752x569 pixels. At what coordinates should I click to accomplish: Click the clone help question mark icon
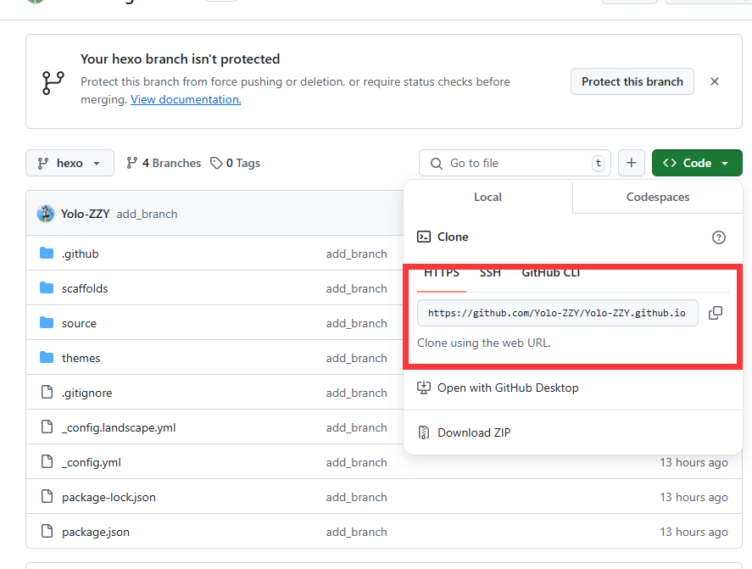point(719,237)
